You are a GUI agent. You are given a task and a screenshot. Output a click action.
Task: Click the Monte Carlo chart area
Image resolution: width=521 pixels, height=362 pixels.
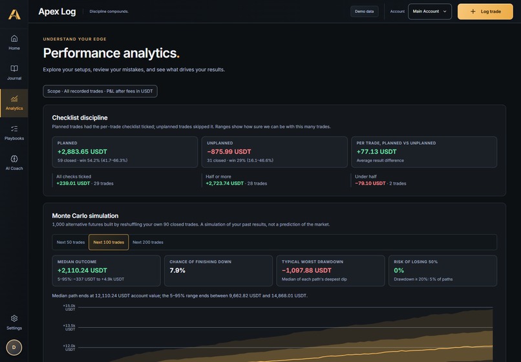pyautogui.click(x=286, y=333)
